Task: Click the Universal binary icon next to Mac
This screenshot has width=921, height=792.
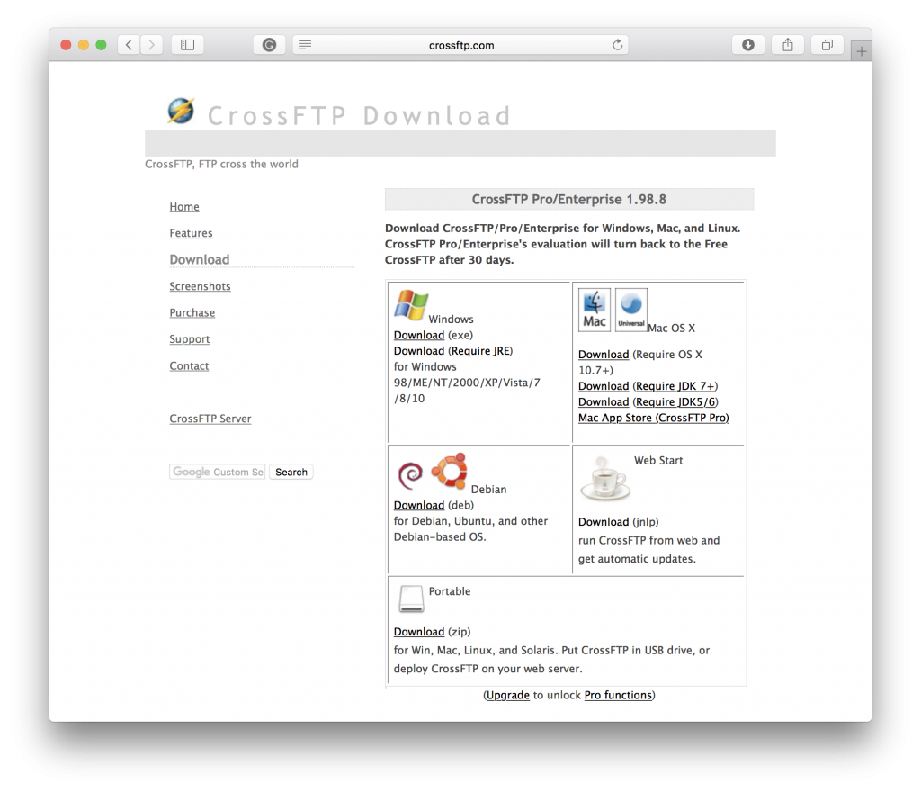Action: tap(630, 309)
